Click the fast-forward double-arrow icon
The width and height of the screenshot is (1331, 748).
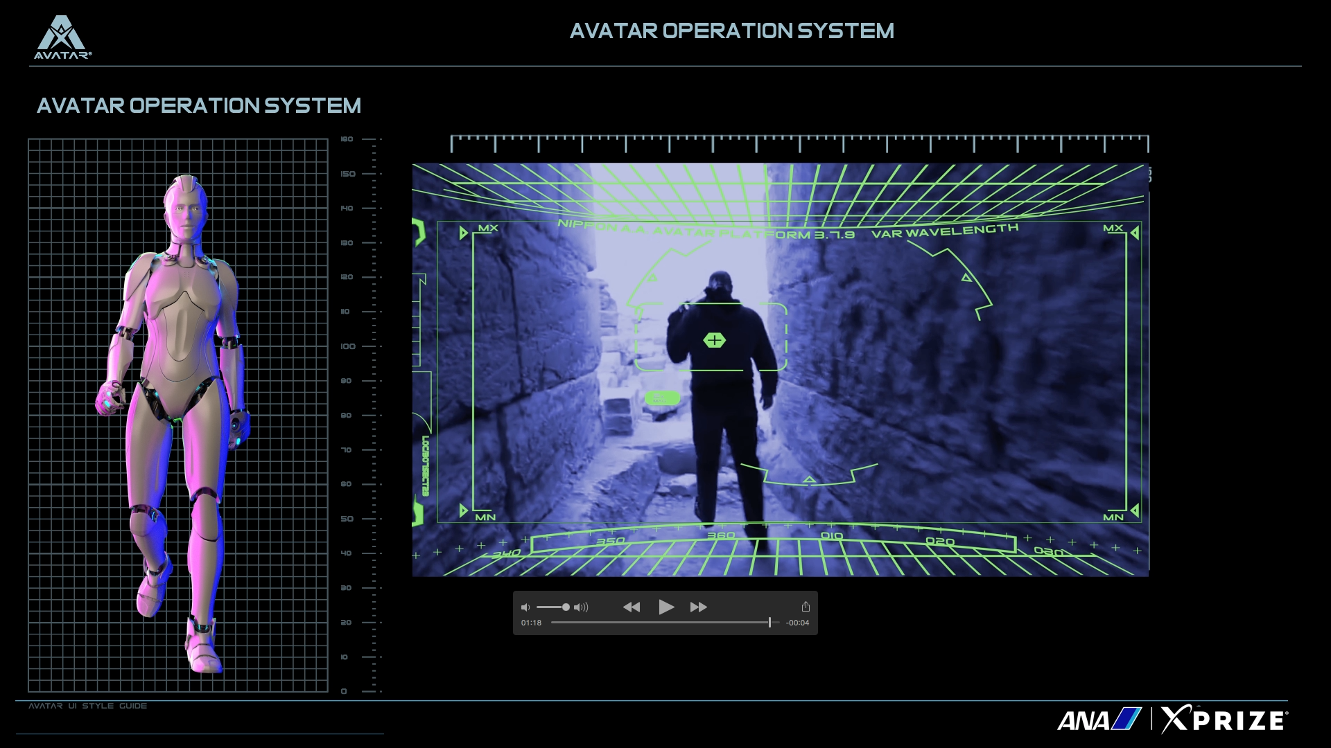tap(698, 607)
